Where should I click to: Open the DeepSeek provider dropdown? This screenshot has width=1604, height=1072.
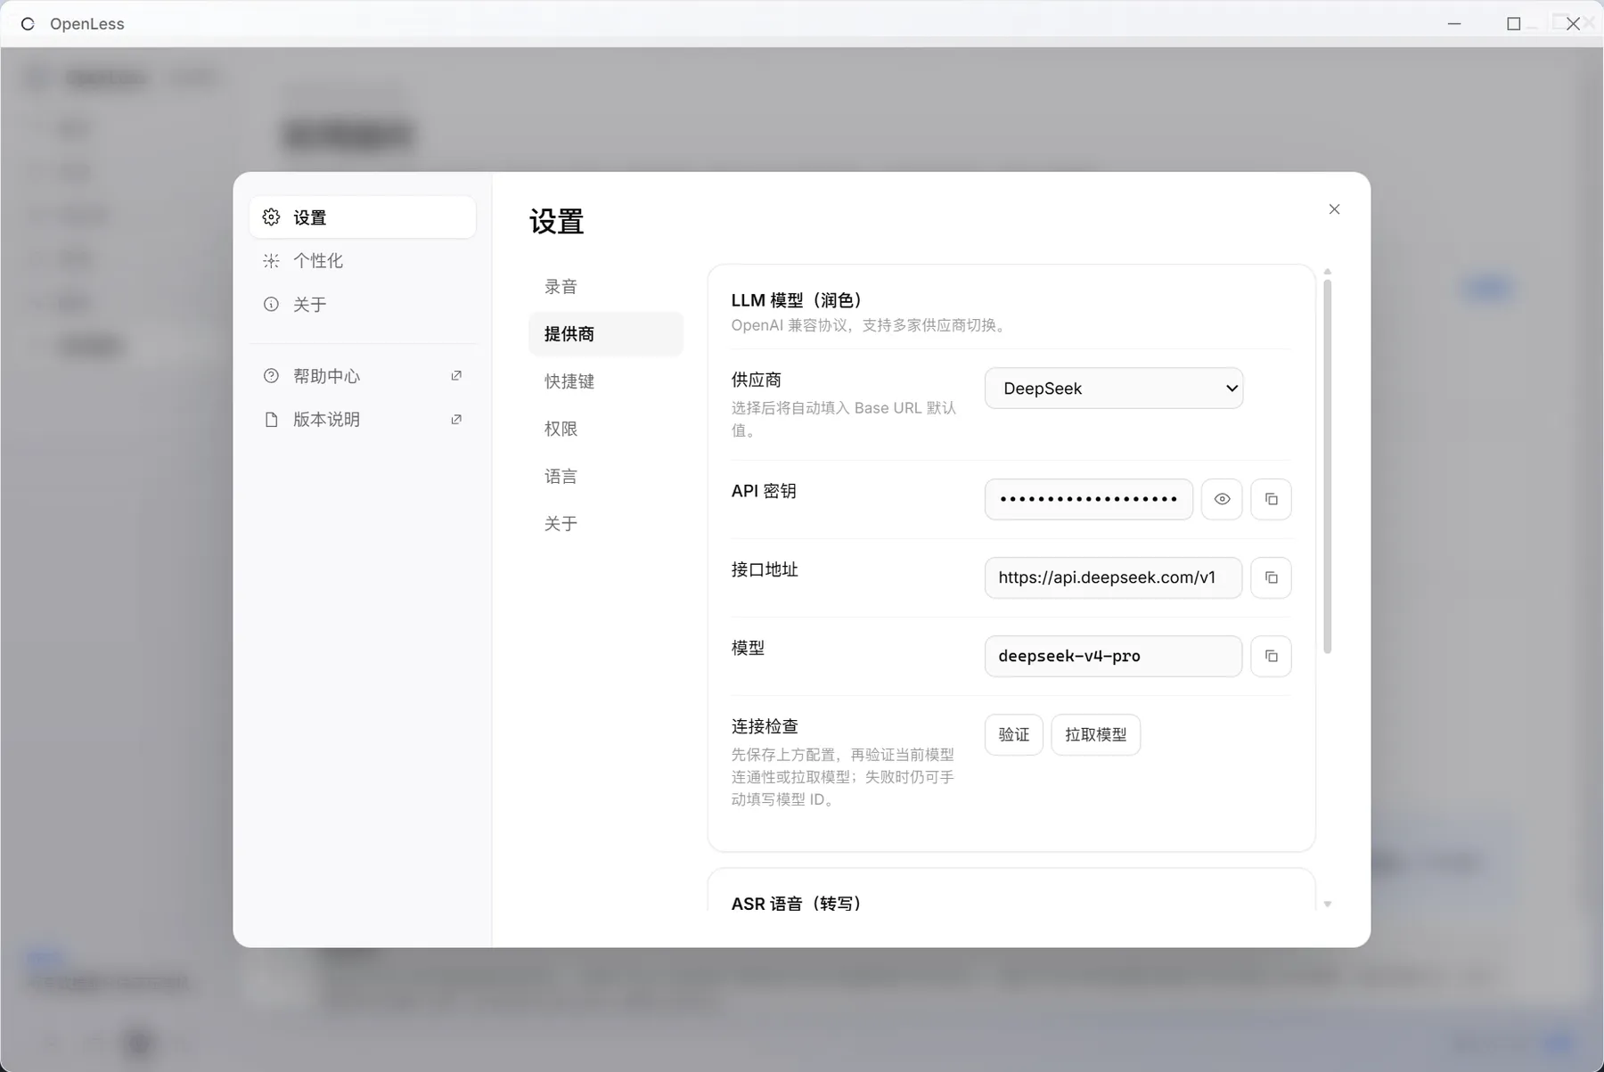pos(1114,389)
